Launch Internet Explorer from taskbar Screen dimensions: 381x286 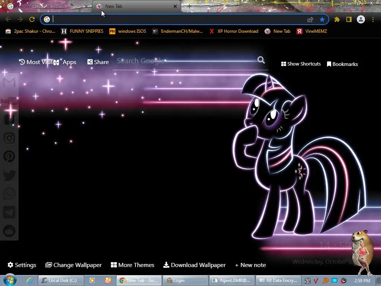pyautogui.click(x=29, y=280)
